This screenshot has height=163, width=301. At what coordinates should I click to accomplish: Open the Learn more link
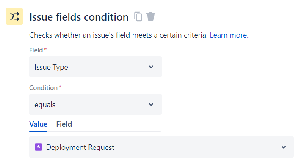click(x=229, y=35)
